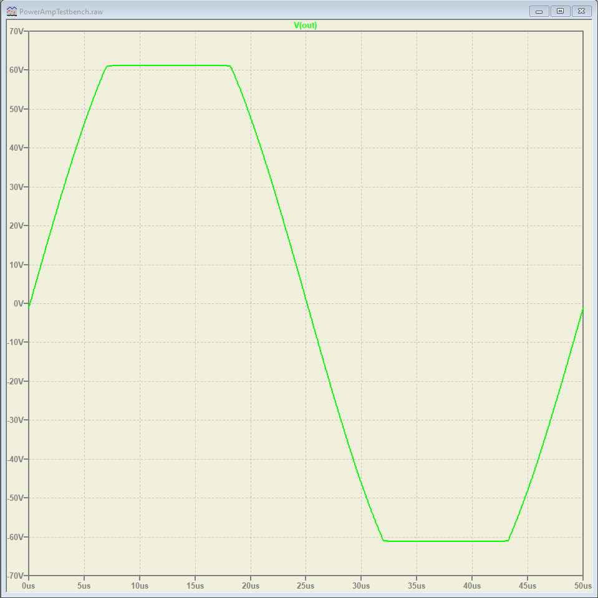Click the green trace's positive clipped plateau
Image resolution: width=598 pixels, height=598 pixels.
pyautogui.click(x=168, y=65)
